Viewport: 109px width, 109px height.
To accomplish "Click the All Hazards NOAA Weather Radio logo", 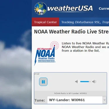I will point(46,53).
